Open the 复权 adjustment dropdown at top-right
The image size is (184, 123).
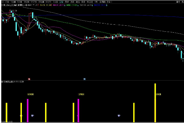coord(178,2)
